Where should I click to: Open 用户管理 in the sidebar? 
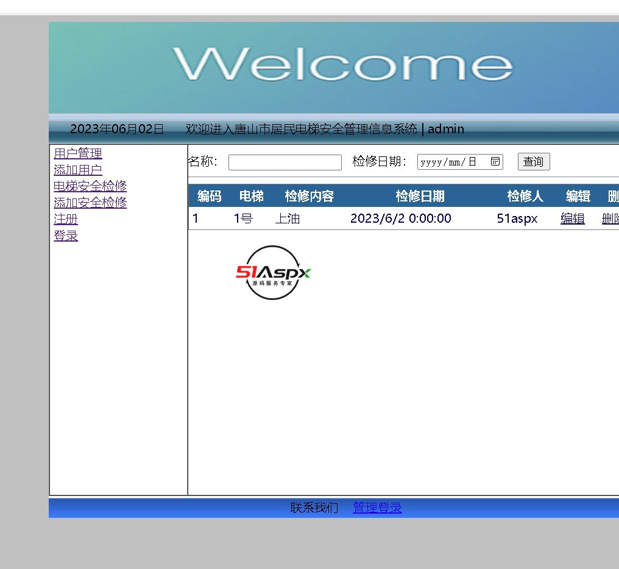(78, 153)
